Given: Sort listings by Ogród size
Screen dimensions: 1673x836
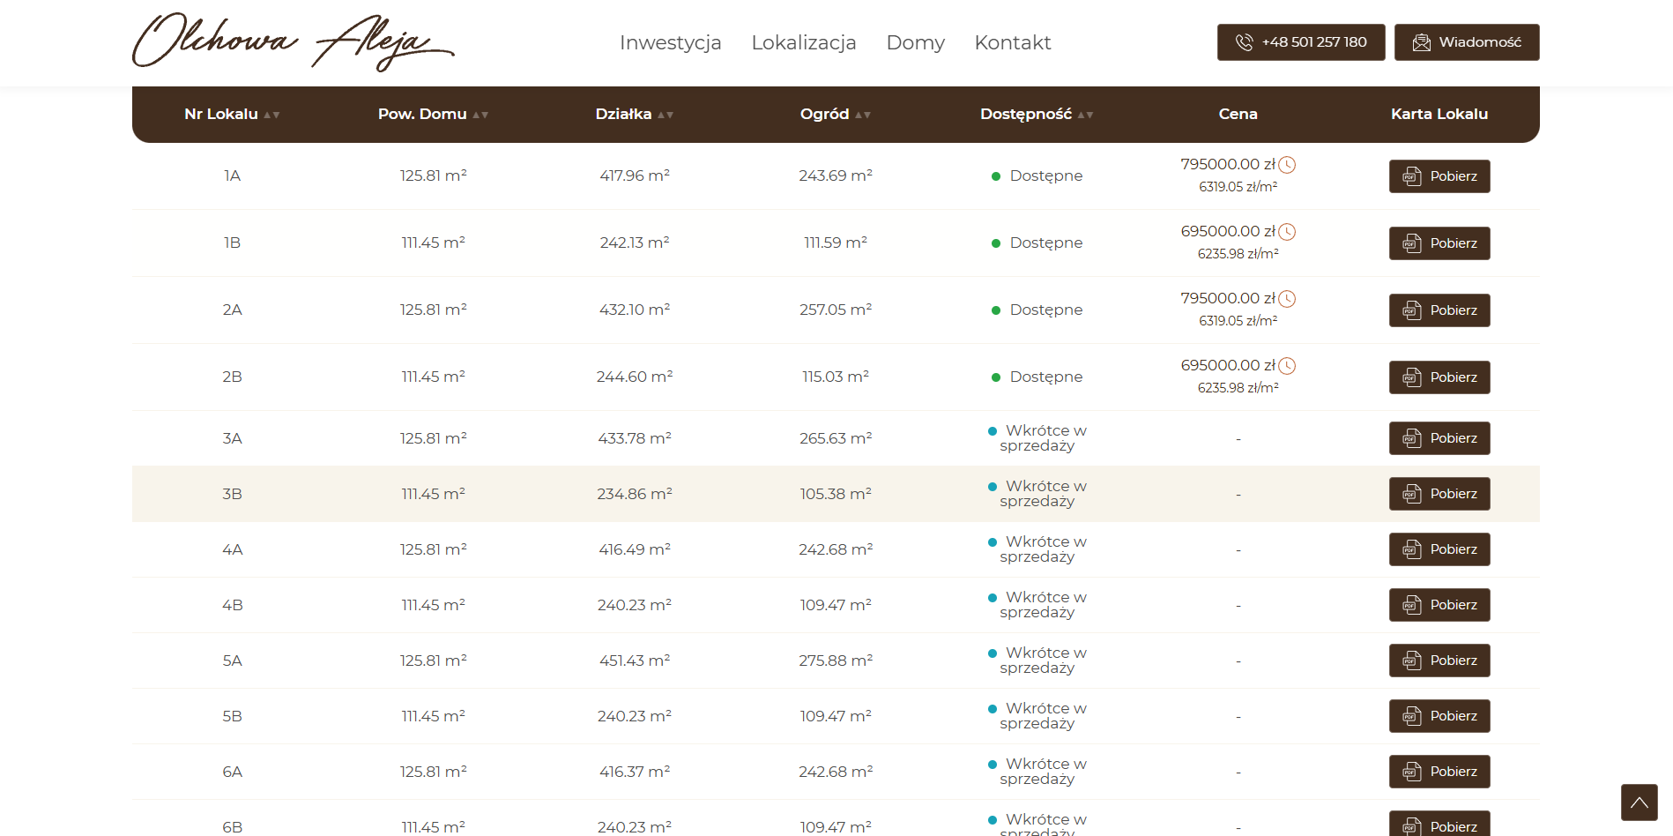Looking at the screenshot, I should [x=835, y=114].
